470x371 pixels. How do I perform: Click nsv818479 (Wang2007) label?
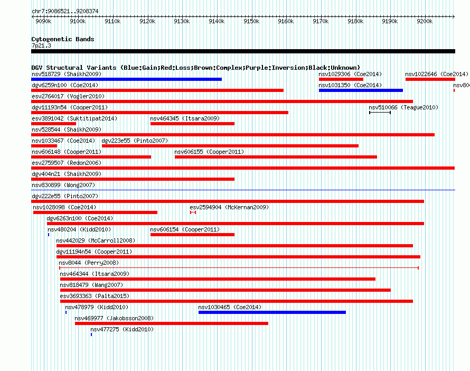click(x=91, y=285)
